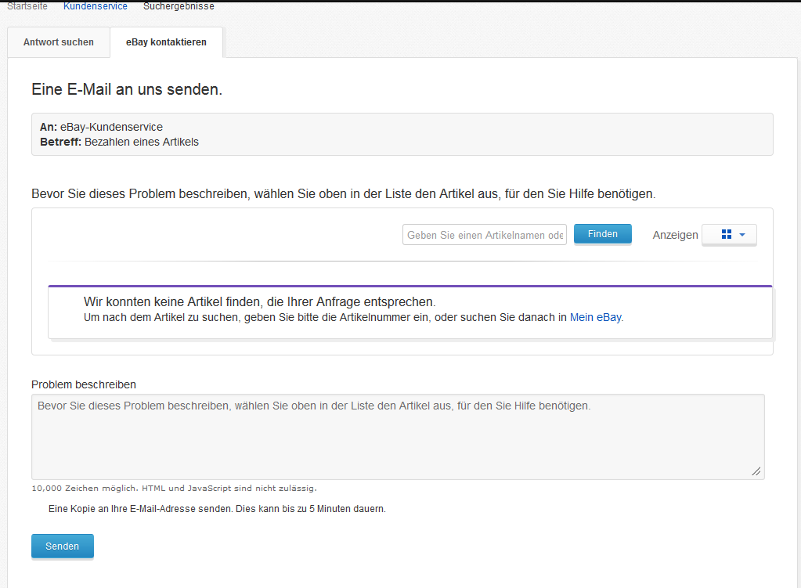
Task: Open Kundenservice breadcrumb link
Action: pos(96,6)
